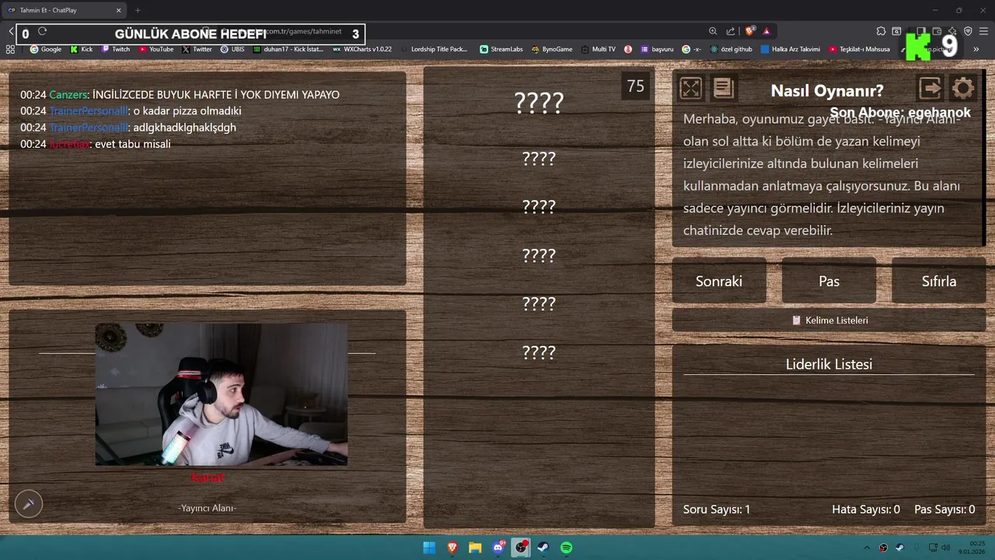Open WXCharts v1.0.22 bookmark
The width and height of the screenshot is (995, 560).
[361, 49]
